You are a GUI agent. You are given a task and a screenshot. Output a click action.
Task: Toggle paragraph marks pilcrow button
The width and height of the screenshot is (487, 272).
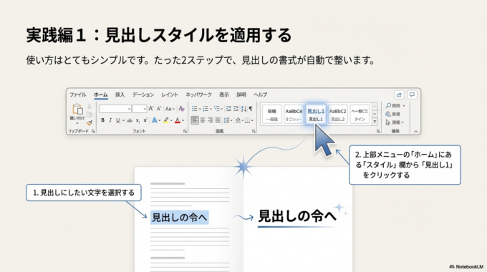251,108
